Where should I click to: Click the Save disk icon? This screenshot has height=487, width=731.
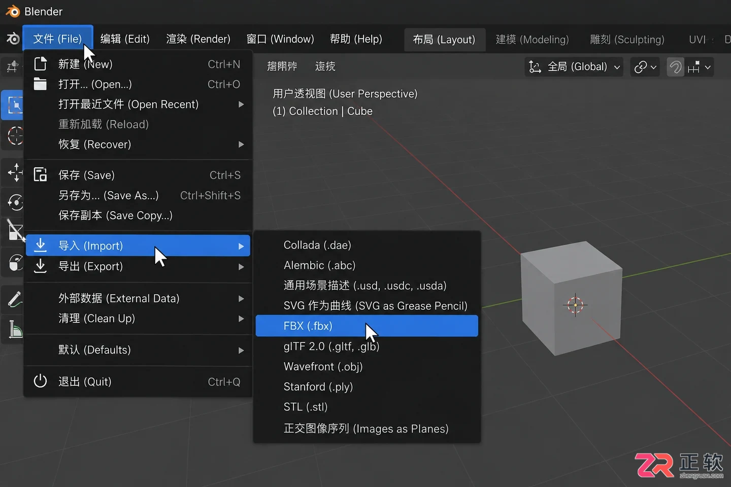(x=40, y=175)
